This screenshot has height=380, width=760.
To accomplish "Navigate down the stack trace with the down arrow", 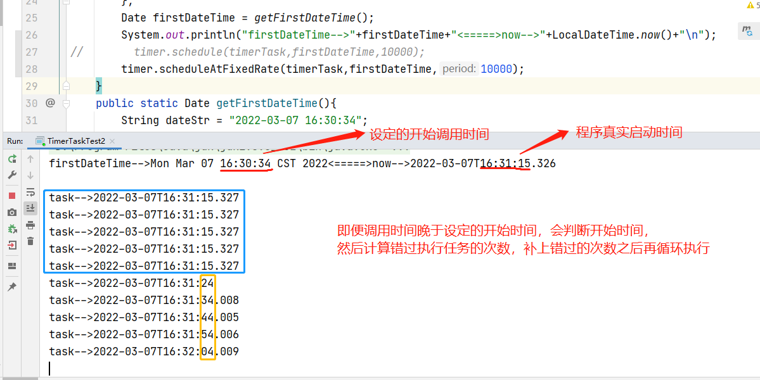I will [x=30, y=175].
